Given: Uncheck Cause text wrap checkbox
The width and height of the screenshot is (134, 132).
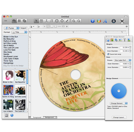Looking at the screenshot, I should tap(108, 54).
